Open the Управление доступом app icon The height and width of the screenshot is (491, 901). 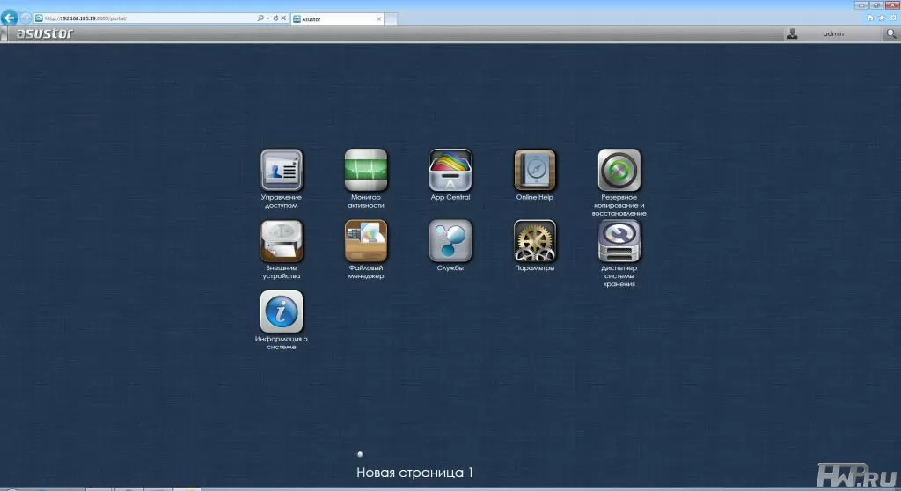click(x=281, y=170)
